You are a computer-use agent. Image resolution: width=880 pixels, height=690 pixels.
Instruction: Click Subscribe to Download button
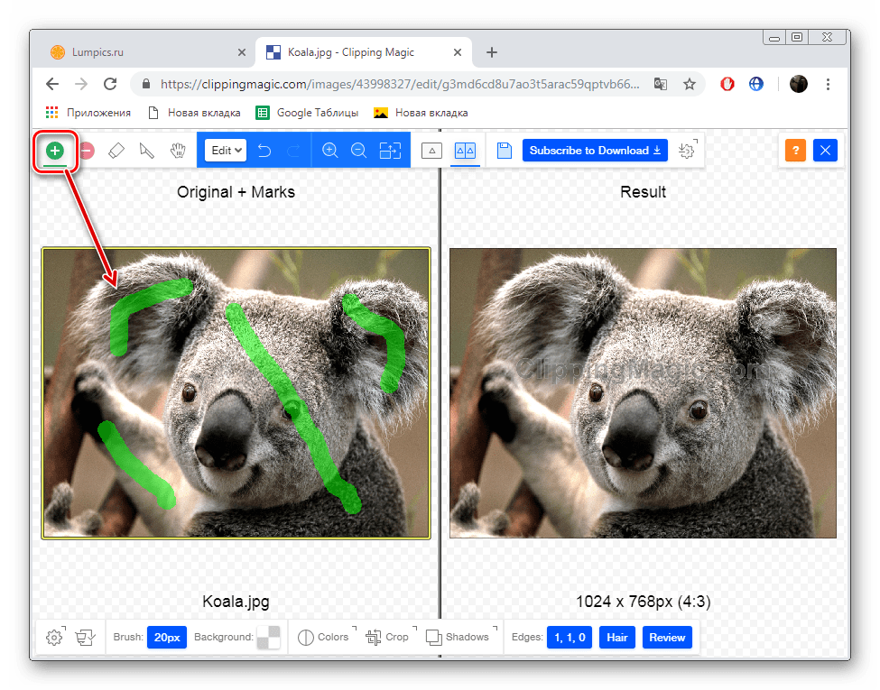595,151
